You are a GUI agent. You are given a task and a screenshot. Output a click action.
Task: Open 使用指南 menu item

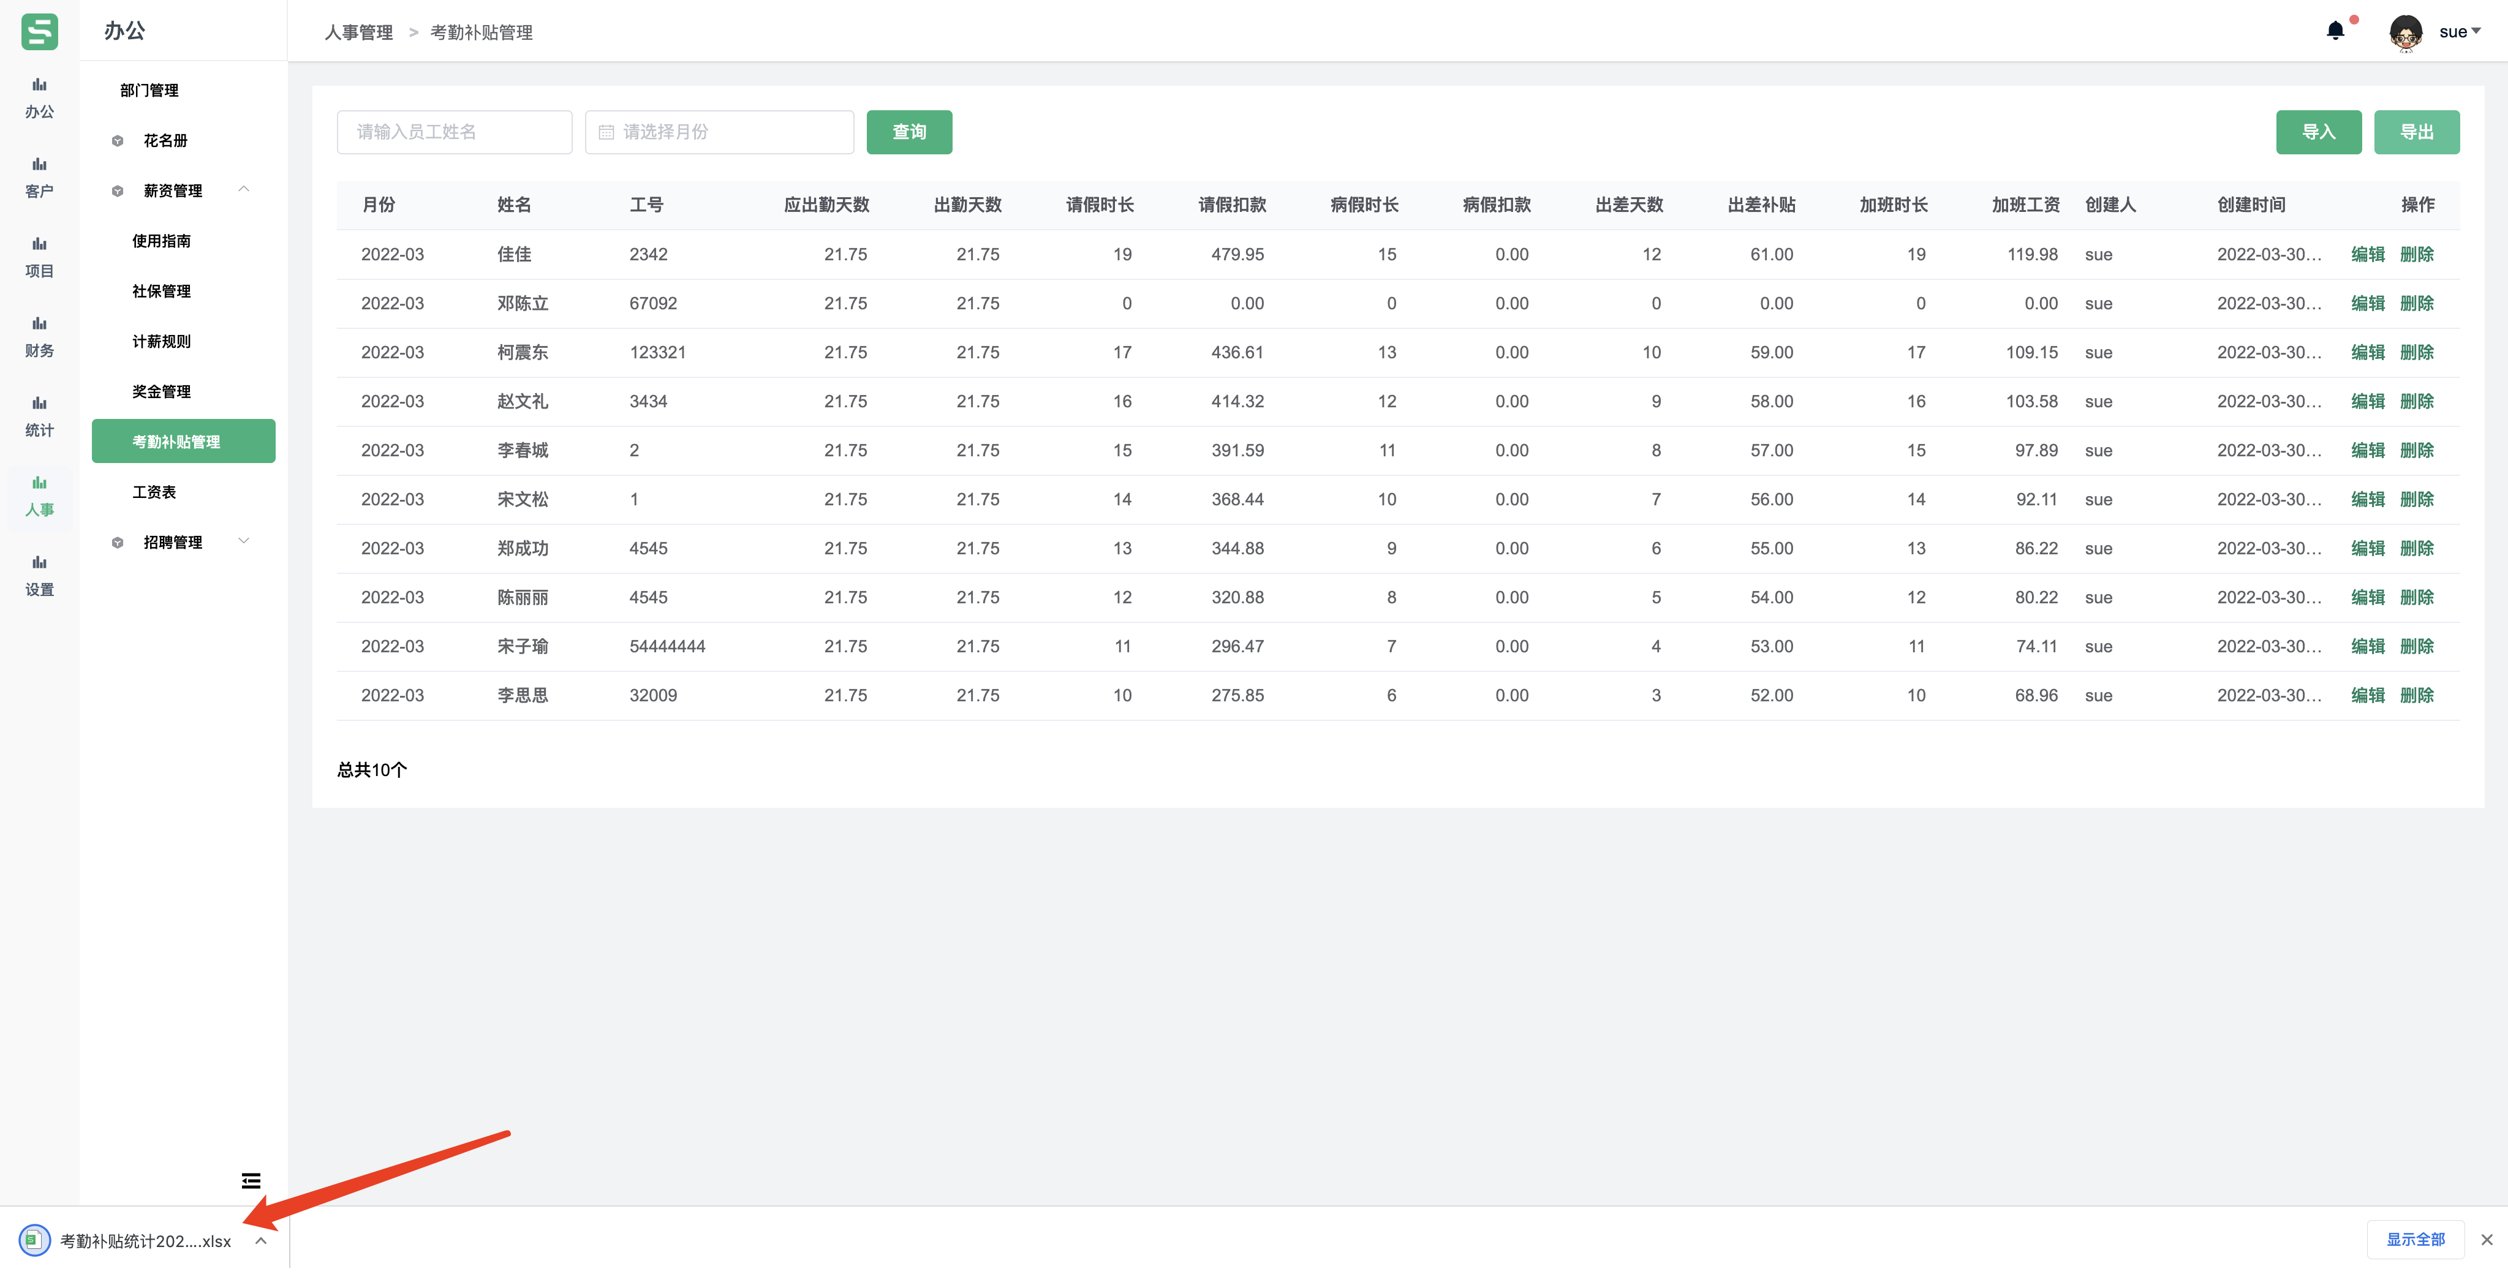pos(162,241)
